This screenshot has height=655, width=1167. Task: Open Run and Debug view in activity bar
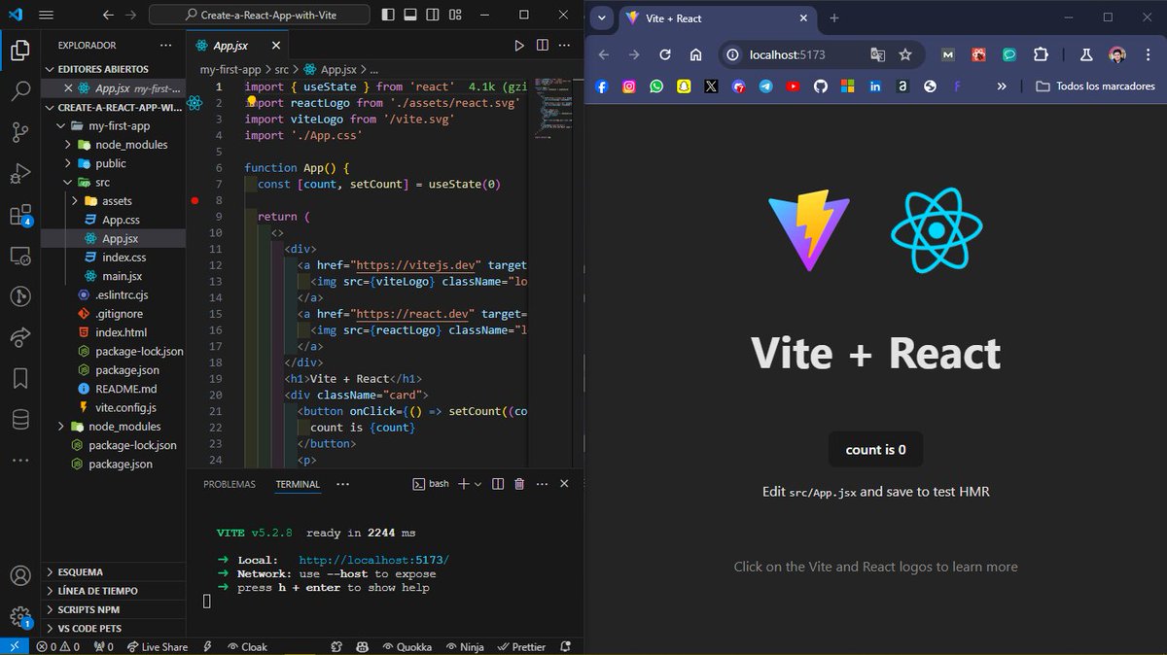(x=19, y=174)
